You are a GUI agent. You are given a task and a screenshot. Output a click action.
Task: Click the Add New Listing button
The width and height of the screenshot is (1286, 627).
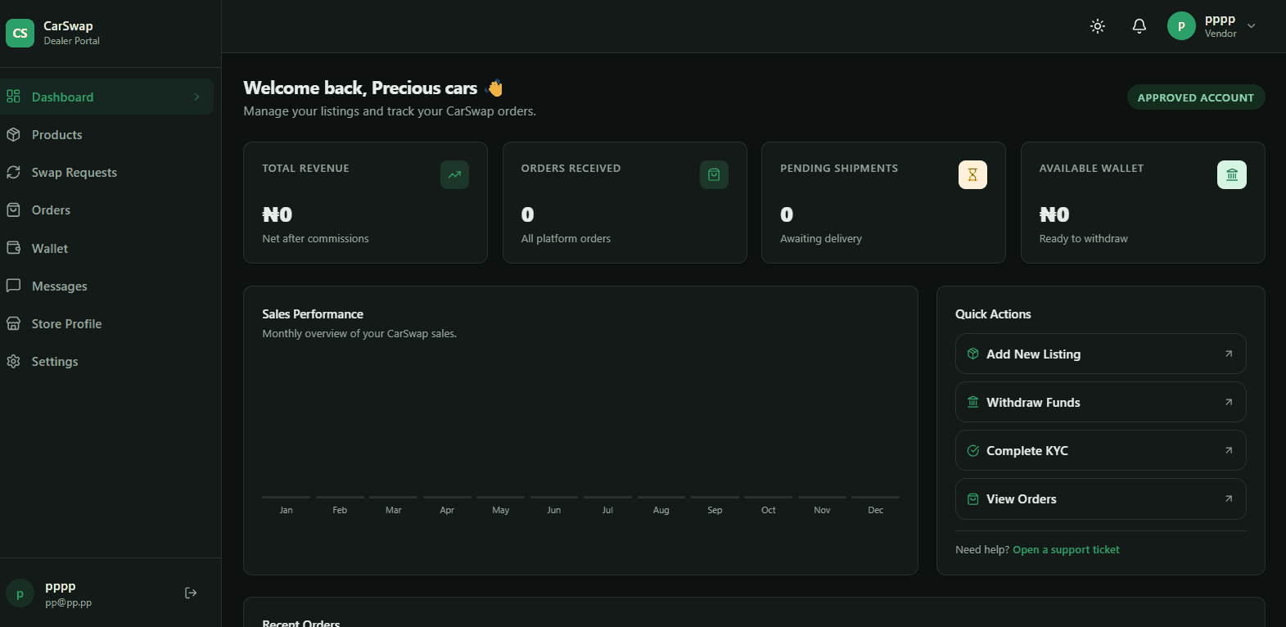coord(1100,354)
